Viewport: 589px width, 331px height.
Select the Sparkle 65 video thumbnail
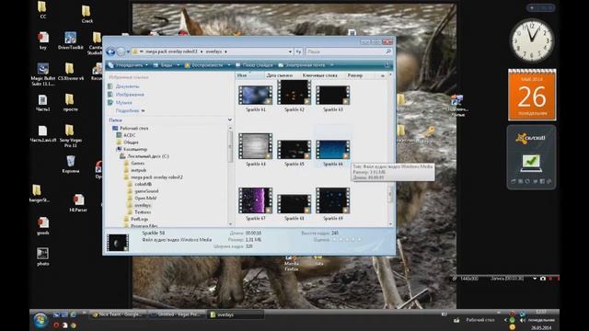pyautogui.click(x=294, y=149)
